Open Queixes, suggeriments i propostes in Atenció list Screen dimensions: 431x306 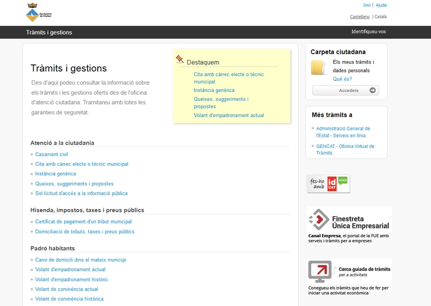tap(74, 184)
